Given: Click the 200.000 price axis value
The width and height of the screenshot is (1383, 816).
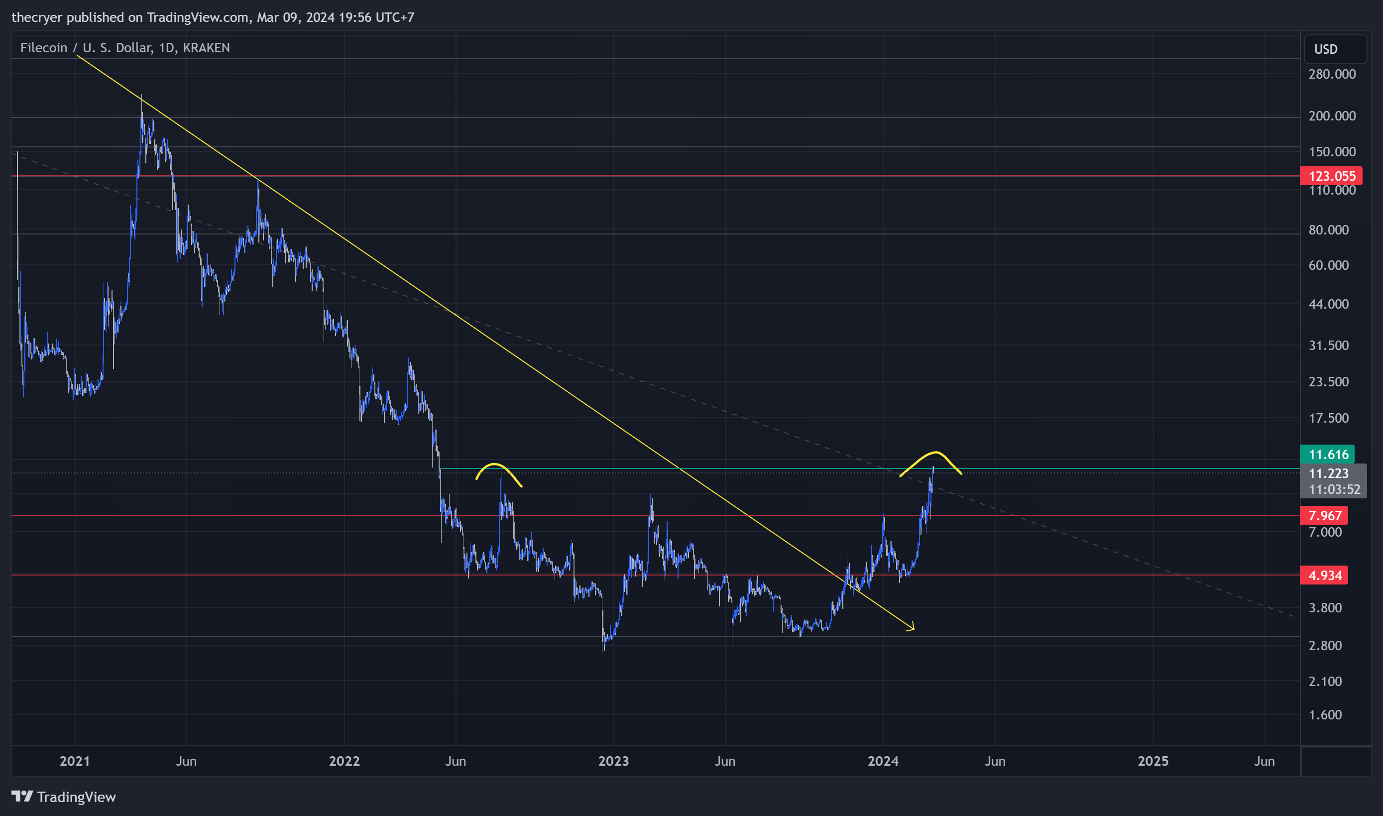Looking at the screenshot, I should click(1332, 116).
